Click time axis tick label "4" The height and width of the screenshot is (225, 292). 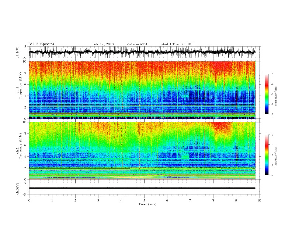pos(121,200)
